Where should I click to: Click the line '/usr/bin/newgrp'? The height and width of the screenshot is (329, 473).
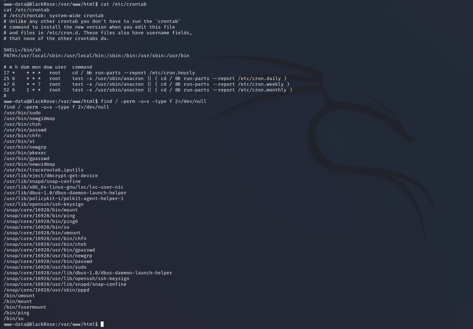click(25, 147)
